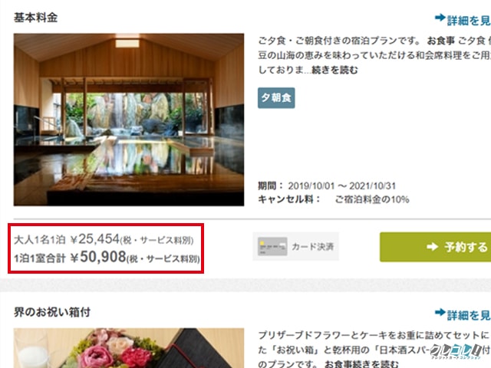
Task: Click the 界のお祝い箱付 plan heading
Action: pos(52,312)
